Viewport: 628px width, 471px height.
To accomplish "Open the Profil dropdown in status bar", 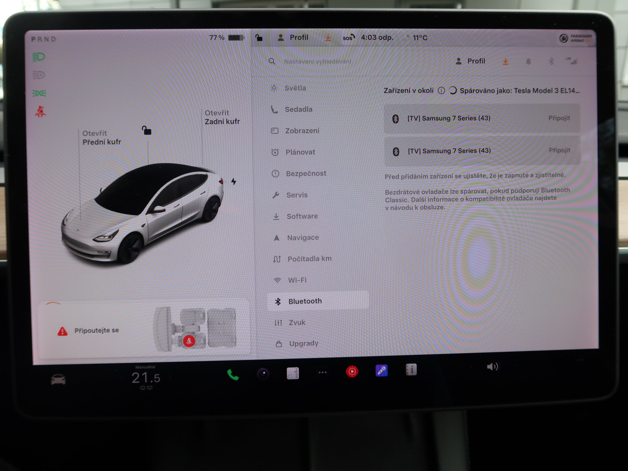I will pyautogui.click(x=293, y=38).
